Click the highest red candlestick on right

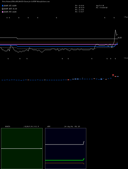[113, 75]
